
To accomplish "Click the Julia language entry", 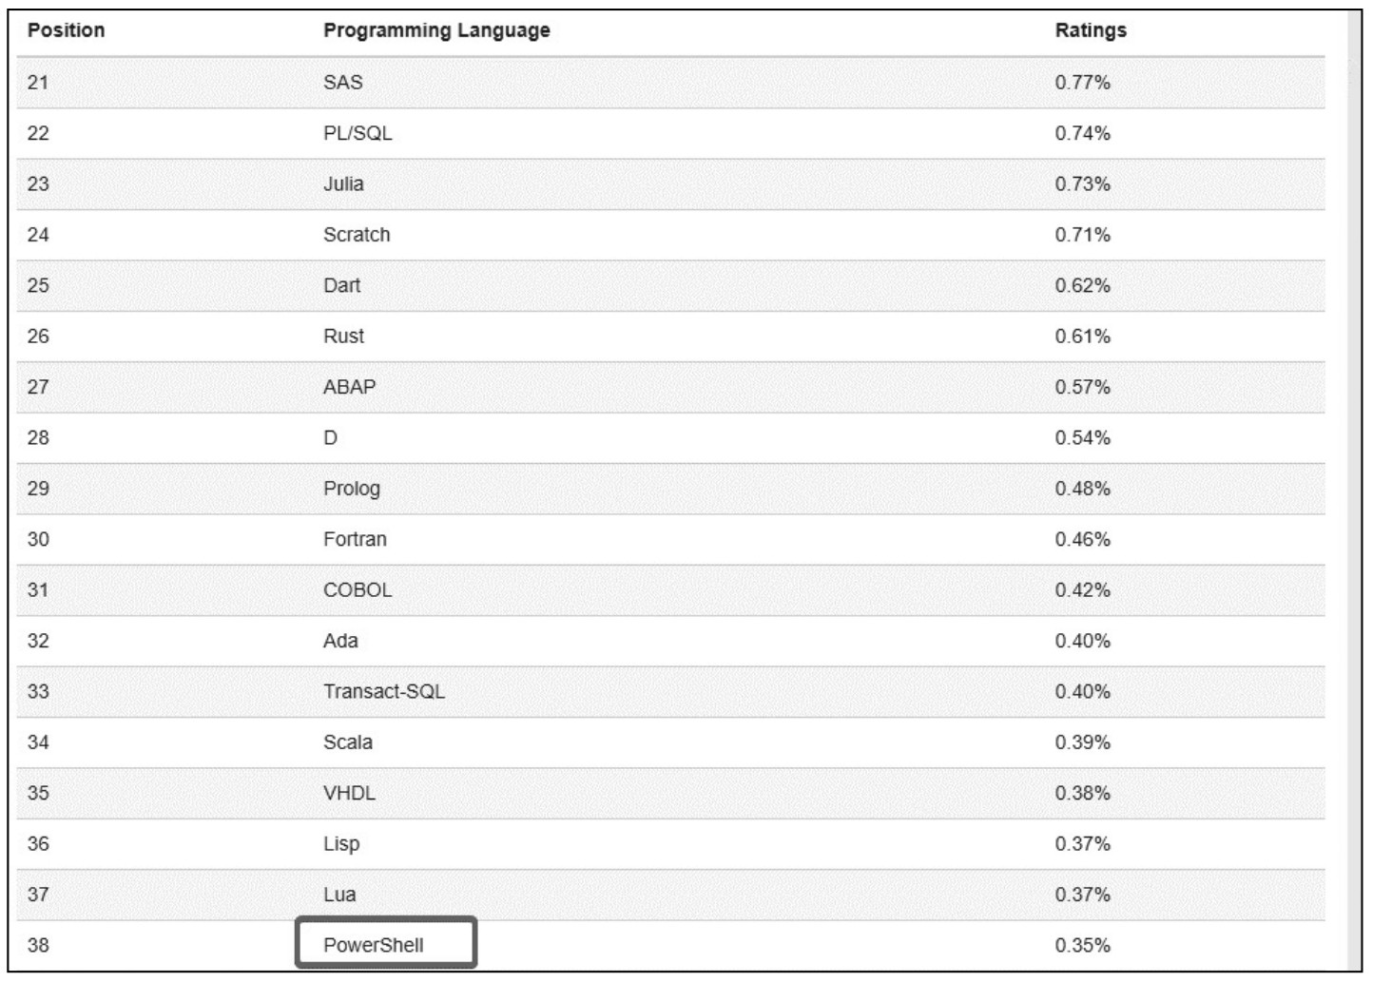I will tap(343, 184).
